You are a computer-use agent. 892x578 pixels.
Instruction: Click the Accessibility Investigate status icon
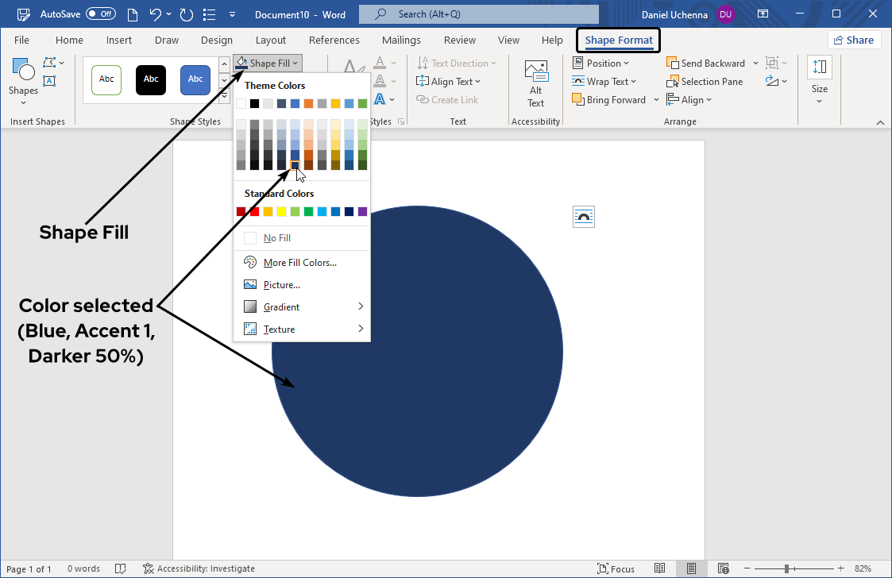tap(148, 568)
